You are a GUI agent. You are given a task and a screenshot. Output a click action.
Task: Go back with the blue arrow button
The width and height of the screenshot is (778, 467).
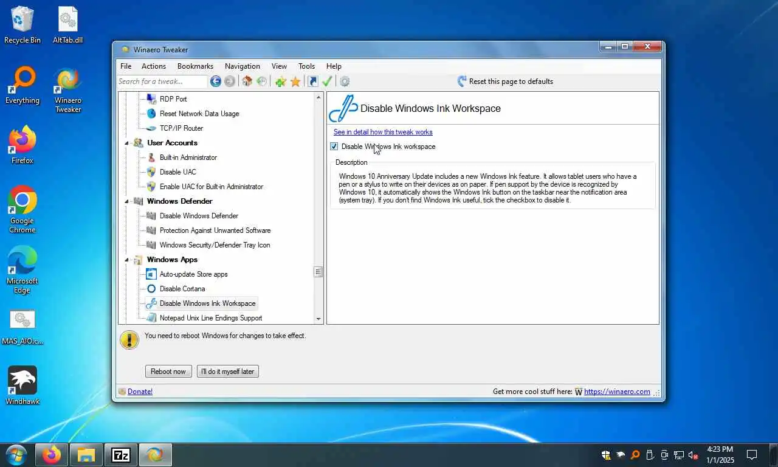[215, 81]
